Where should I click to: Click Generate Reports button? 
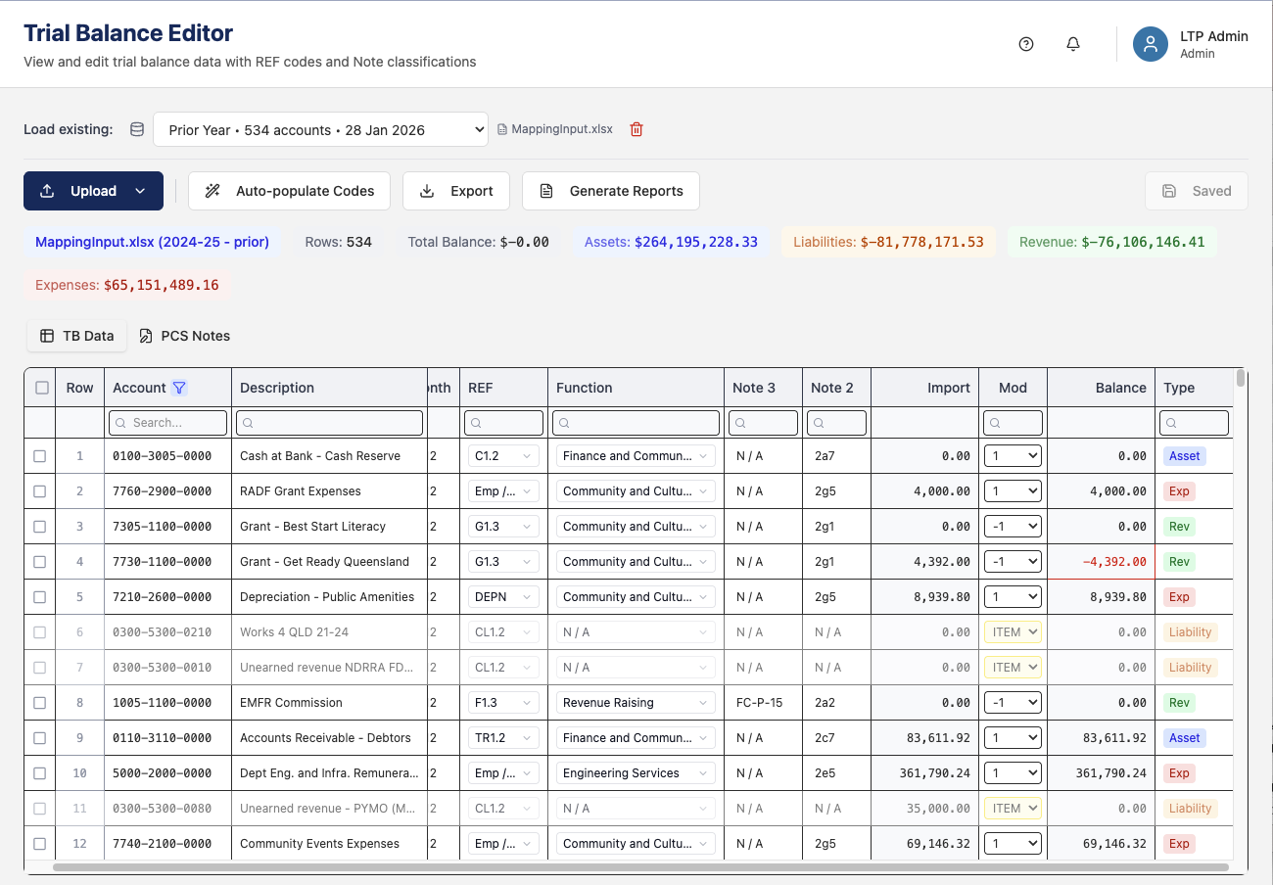pyautogui.click(x=611, y=191)
